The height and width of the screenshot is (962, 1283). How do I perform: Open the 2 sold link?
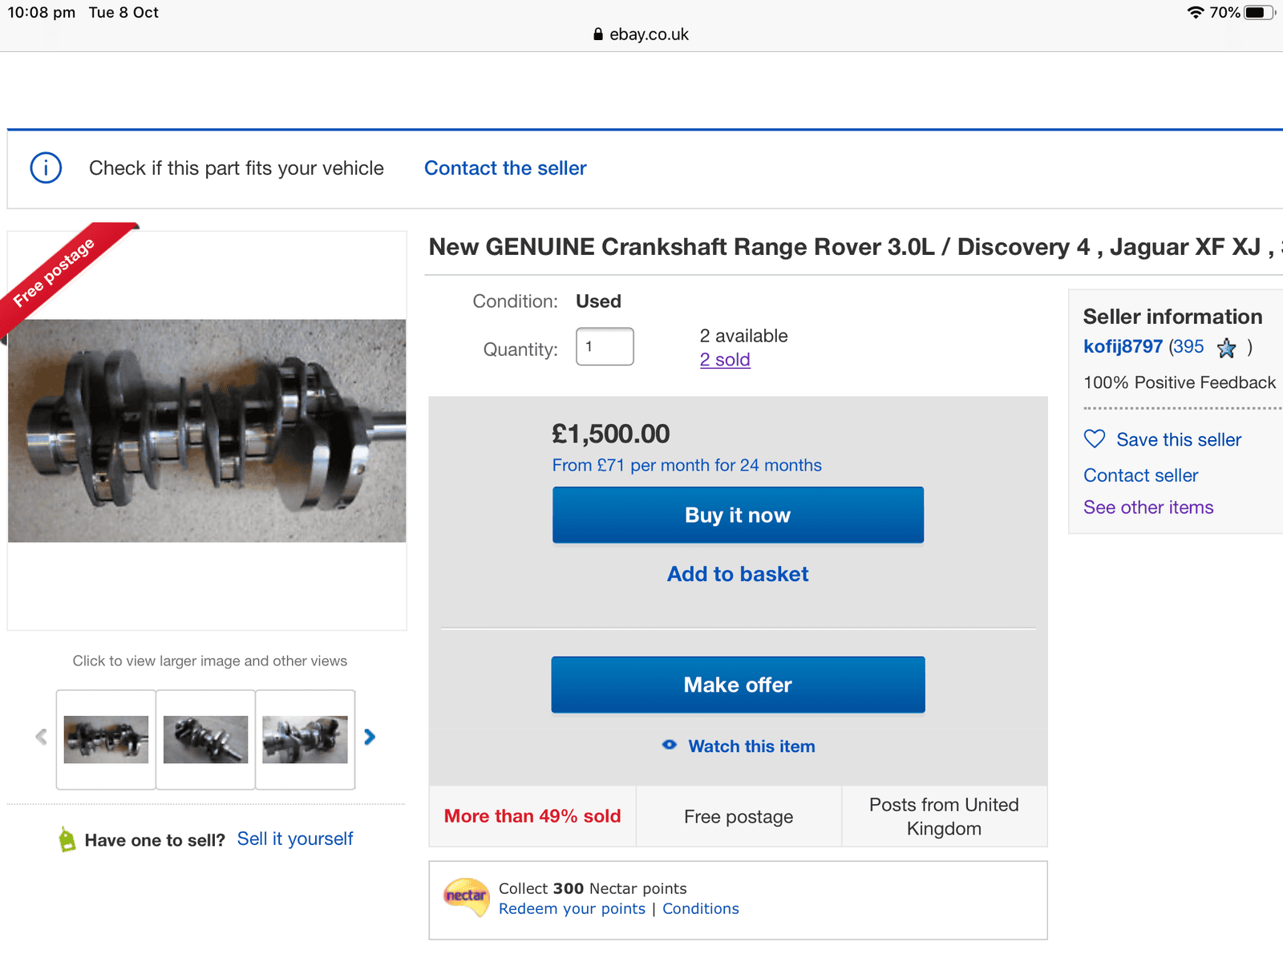[725, 360]
